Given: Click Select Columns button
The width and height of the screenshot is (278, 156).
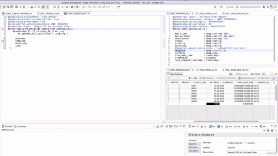Looking at the screenshot, I should pyautogui.click(x=247, y=78).
